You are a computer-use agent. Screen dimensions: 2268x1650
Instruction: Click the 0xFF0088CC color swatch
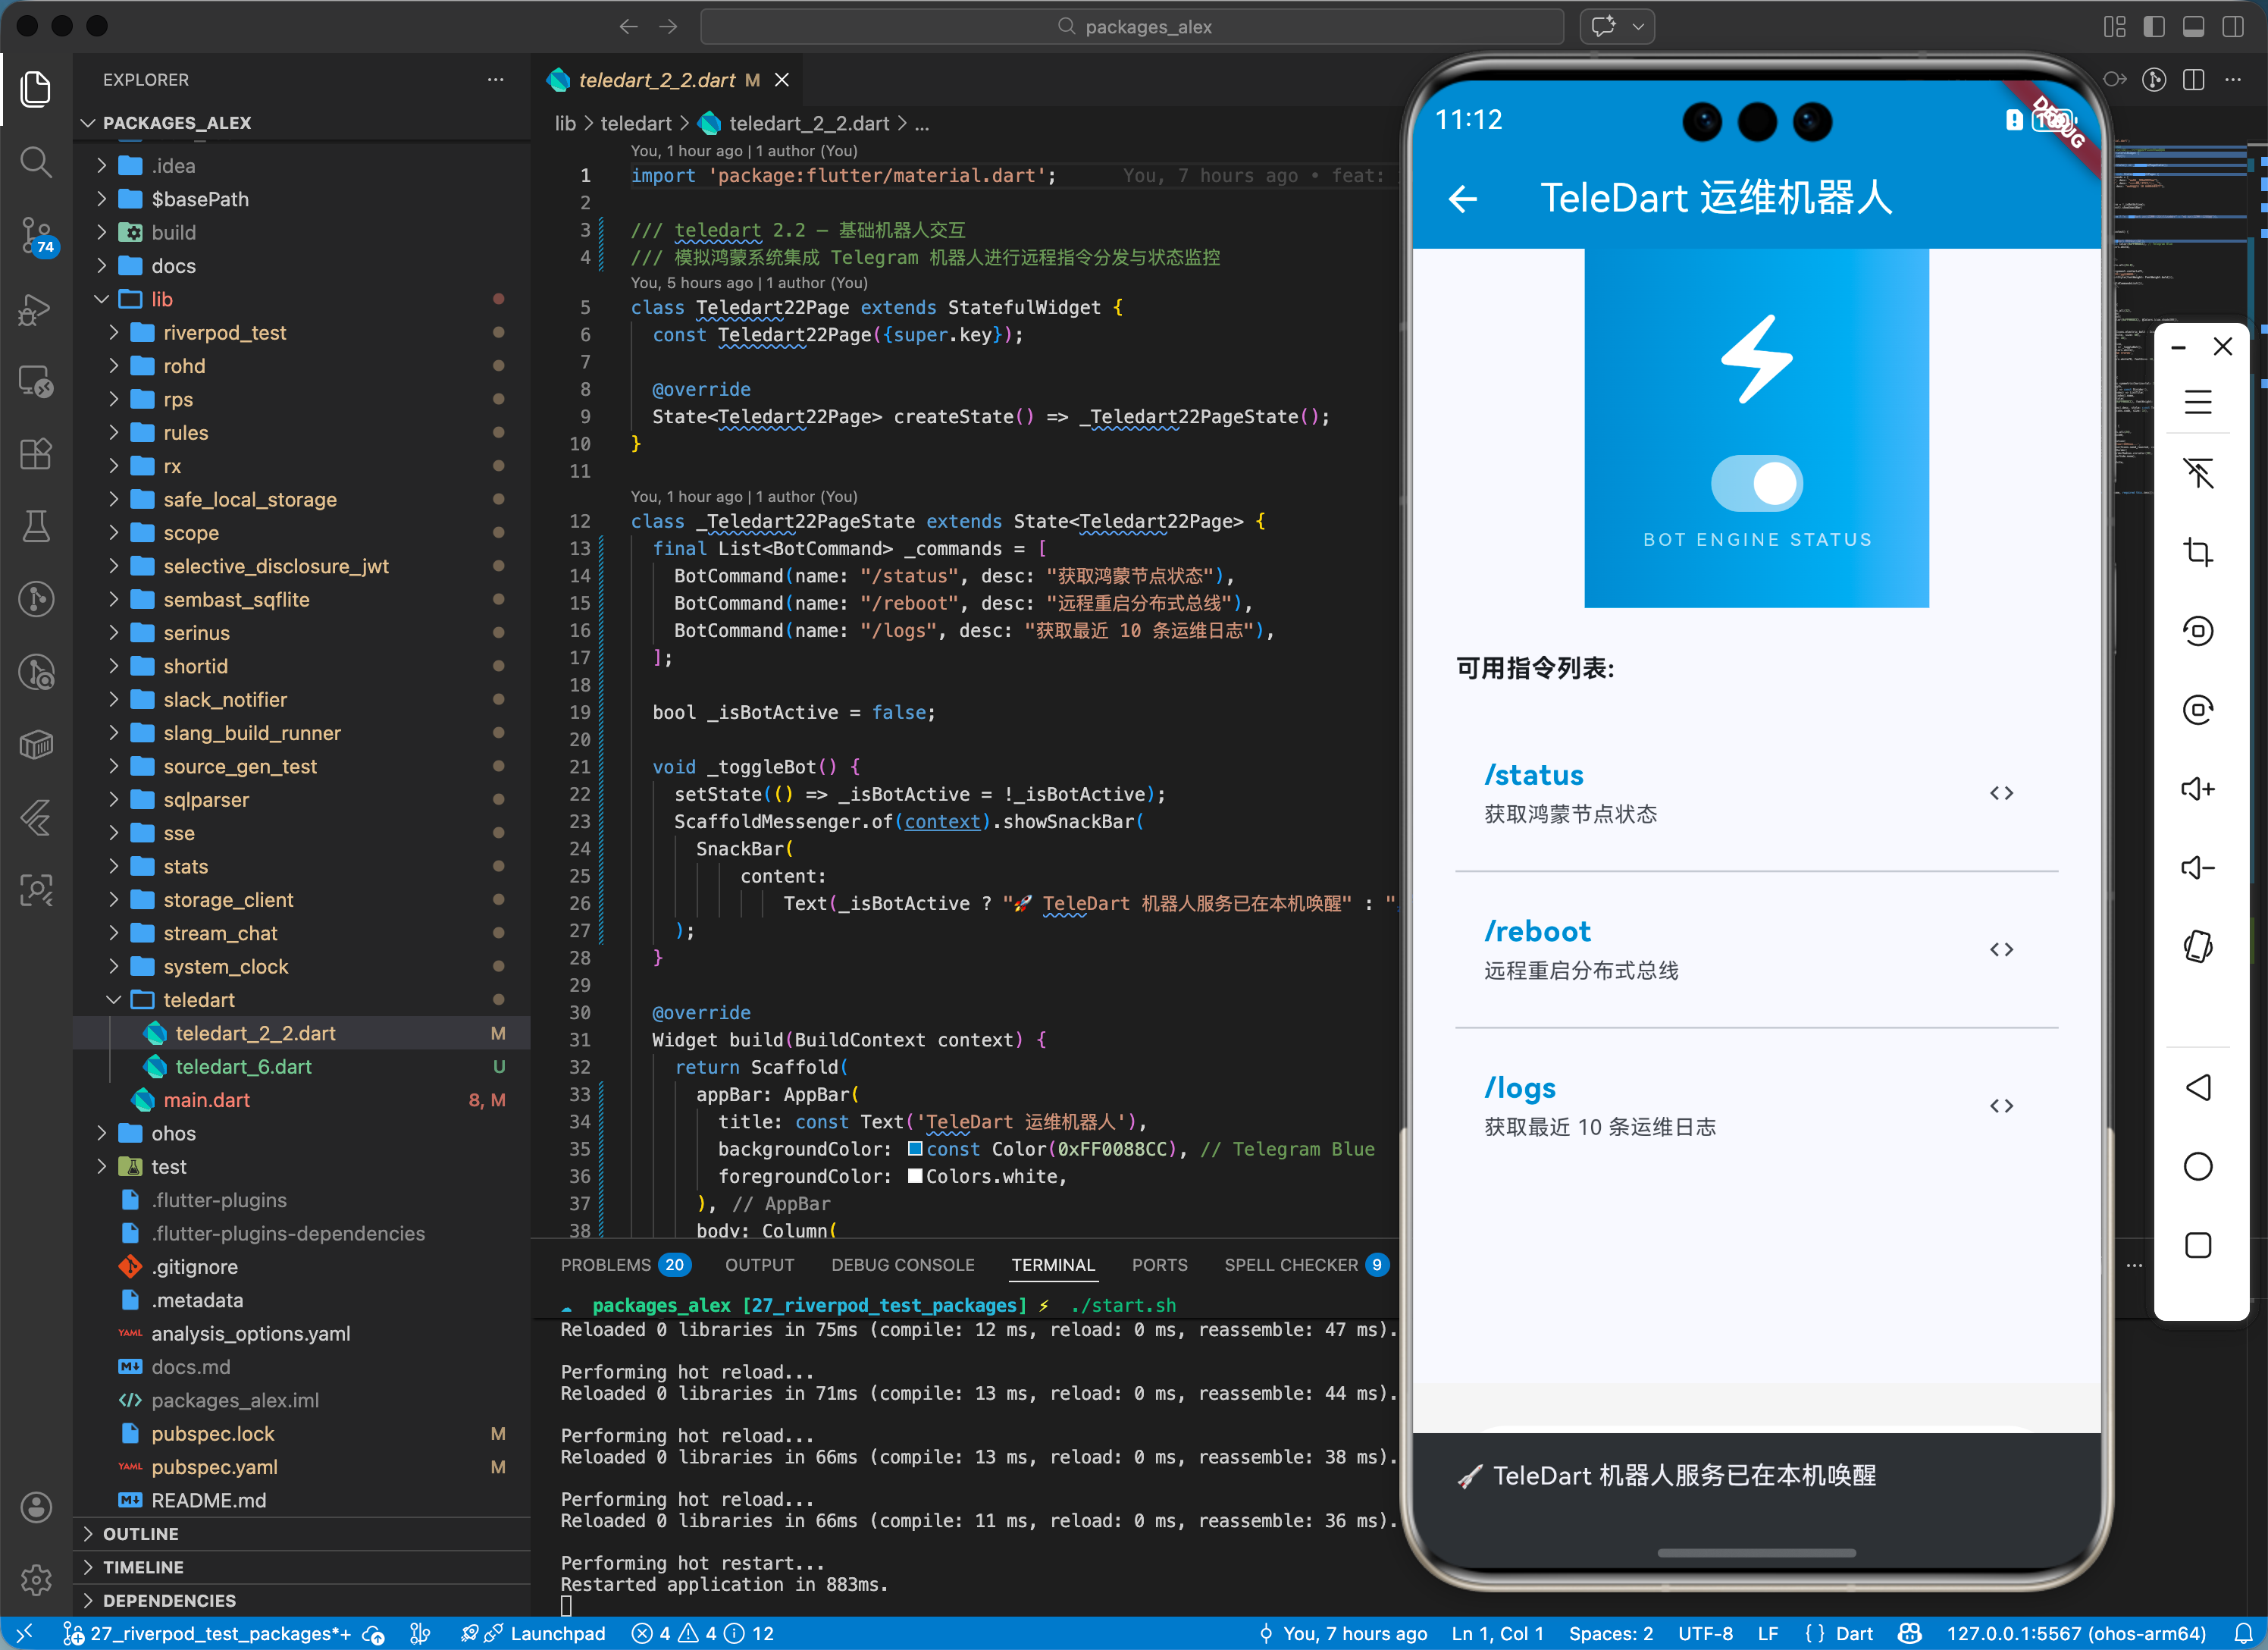point(915,1149)
